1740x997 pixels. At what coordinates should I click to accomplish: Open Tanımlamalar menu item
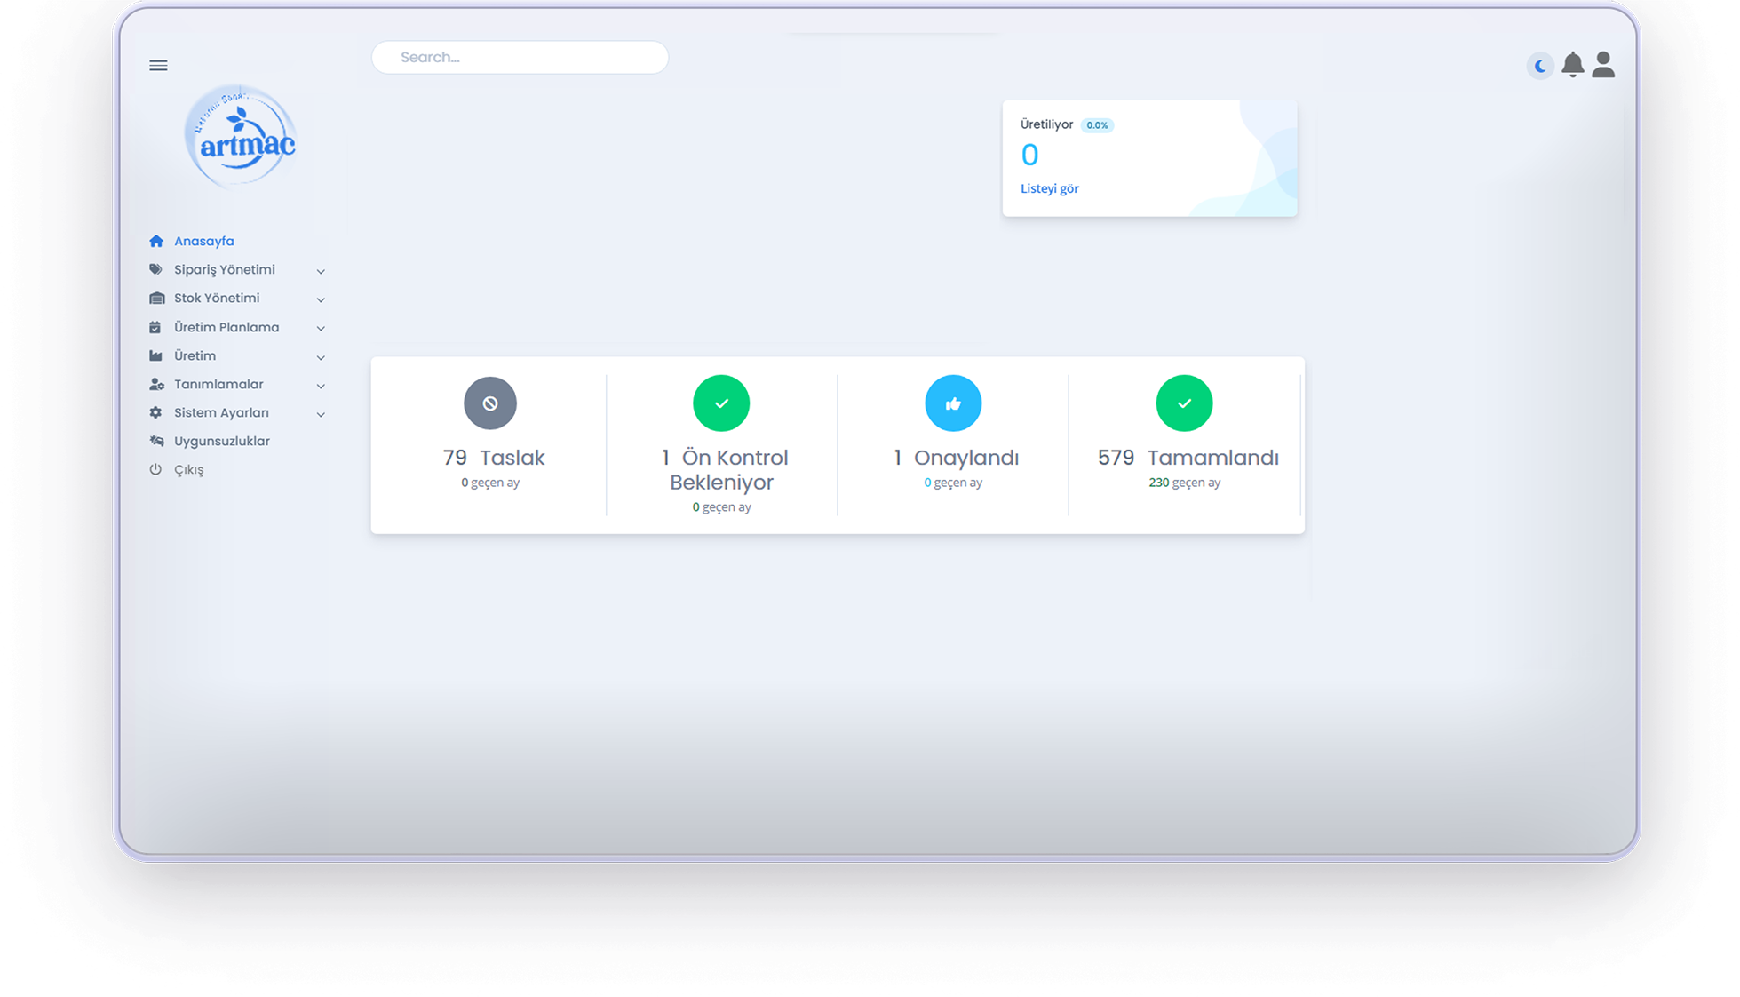(218, 385)
